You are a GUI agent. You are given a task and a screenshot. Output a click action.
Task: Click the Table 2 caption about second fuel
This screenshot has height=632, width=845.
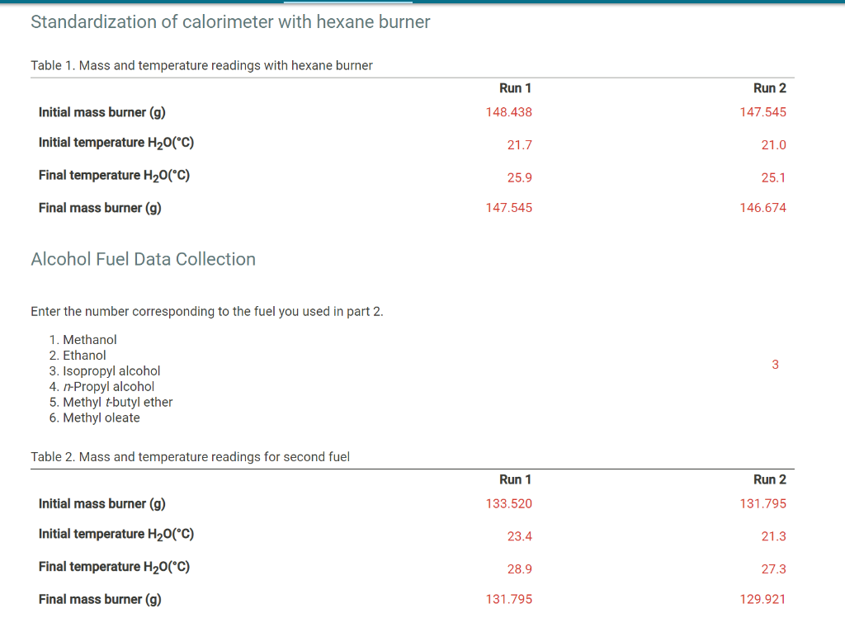click(x=191, y=457)
